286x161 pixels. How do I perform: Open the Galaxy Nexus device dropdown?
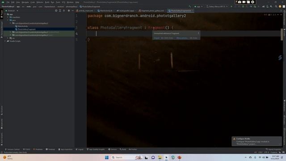(x=217, y=6)
